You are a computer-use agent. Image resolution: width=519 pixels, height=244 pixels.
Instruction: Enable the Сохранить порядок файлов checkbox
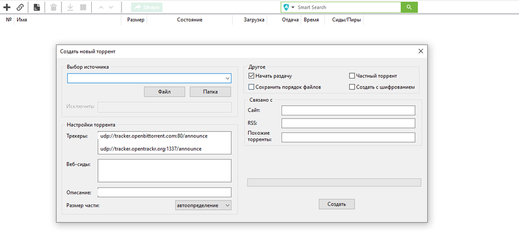coord(251,87)
